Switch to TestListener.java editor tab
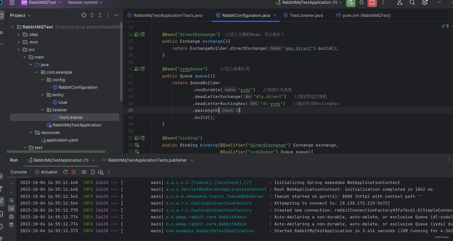The image size is (453, 241). pos(303,15)
